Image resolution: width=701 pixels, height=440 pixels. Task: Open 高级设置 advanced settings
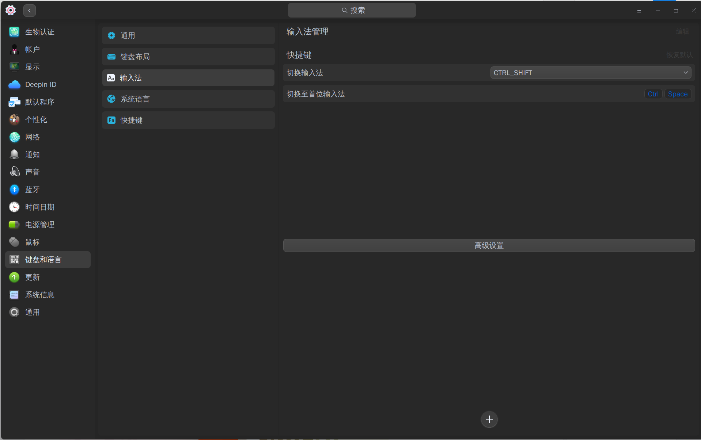point(489,245)
